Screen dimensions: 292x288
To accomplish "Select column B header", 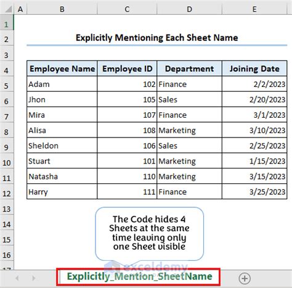I will pos(62,9).
